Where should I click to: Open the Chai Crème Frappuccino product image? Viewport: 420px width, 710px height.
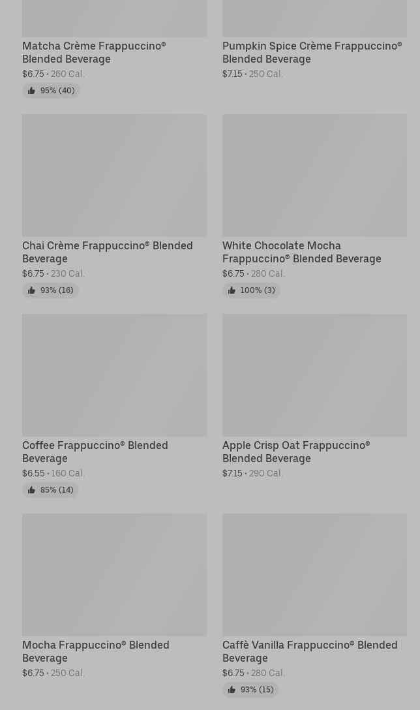pyautogui.click(x=114, y=176)
